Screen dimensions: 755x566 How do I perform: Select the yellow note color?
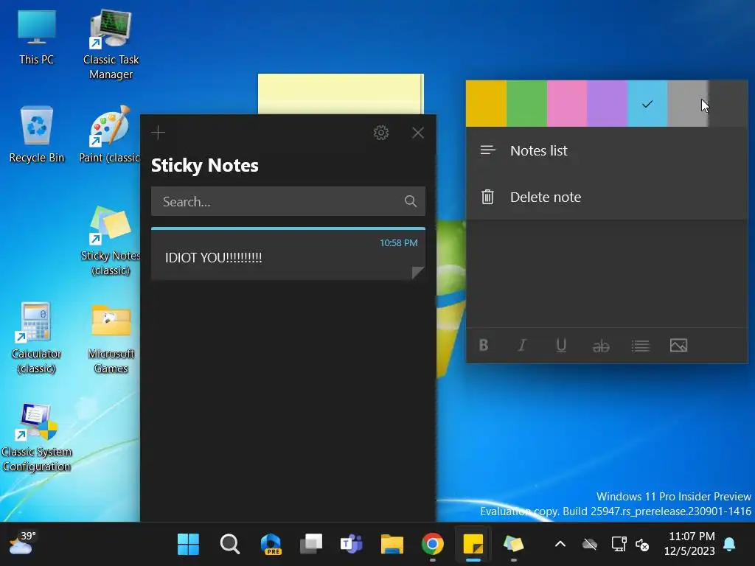point(486,103)
